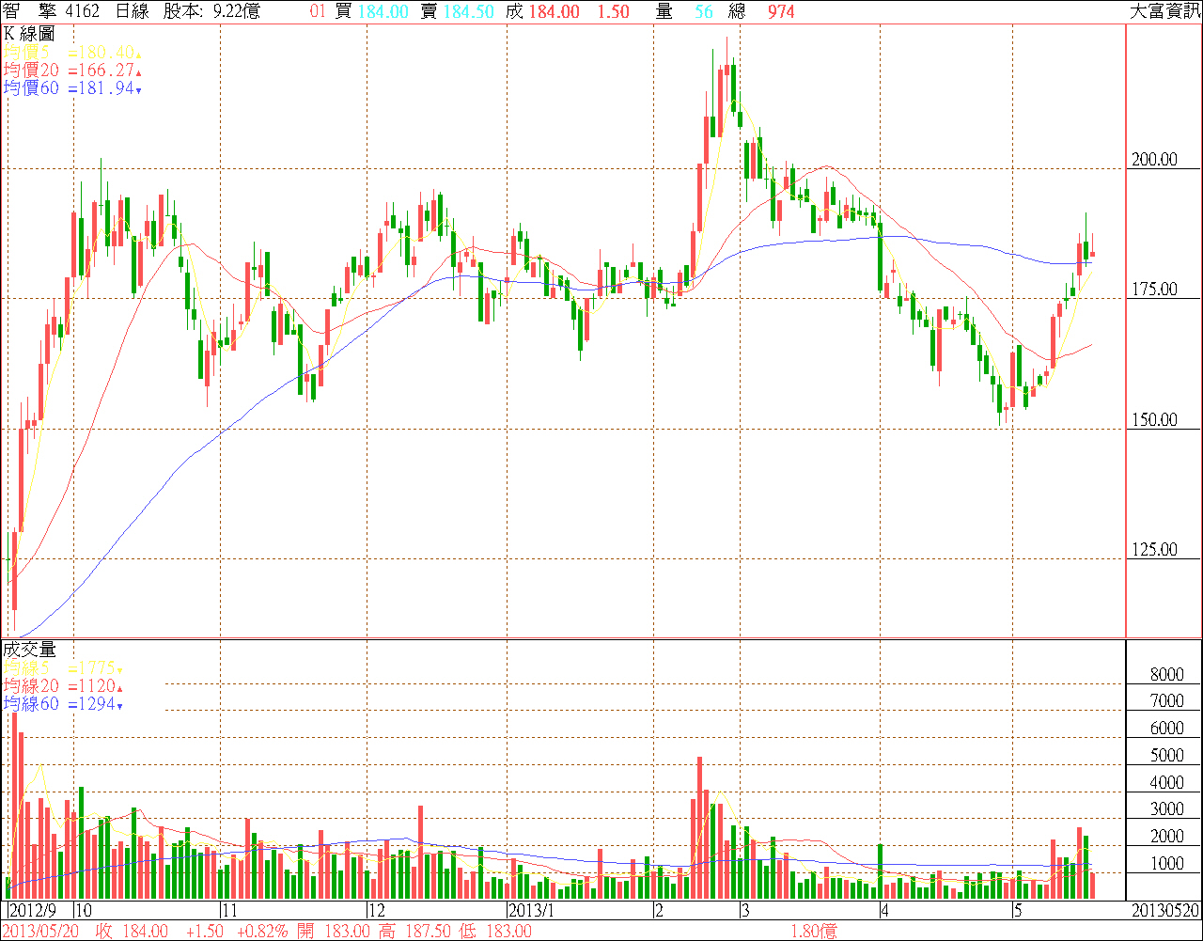
Task: Click the 均線20 volume up-arrow indicator
Action: pyautogui.click(x=120, y=687)
